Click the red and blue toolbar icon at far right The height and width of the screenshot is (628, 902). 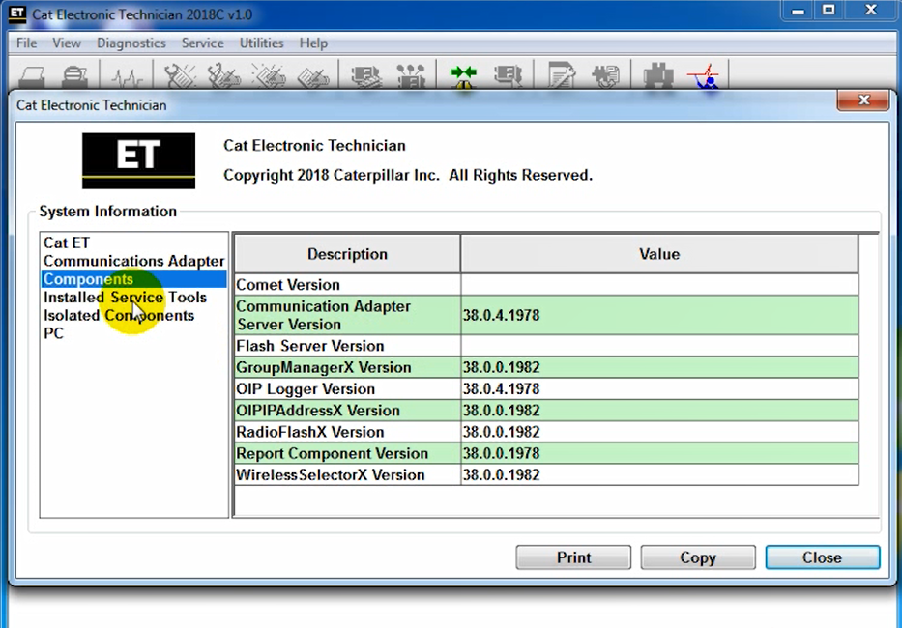[706, 76]
